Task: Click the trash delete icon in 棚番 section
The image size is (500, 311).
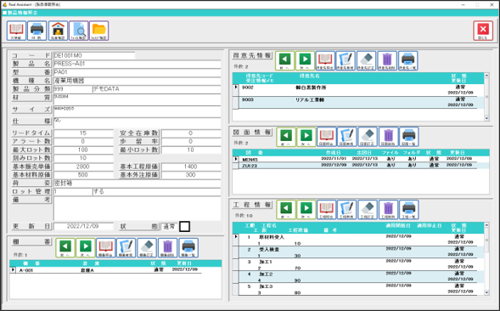Action: 168,248
